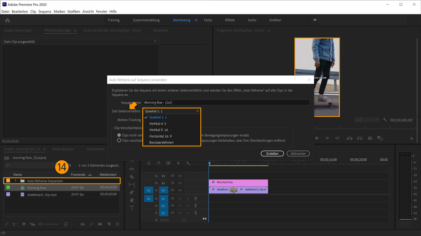Select the Pen tool in the tools panel
The width and height of the screenshot is (421, 236).
132,192
